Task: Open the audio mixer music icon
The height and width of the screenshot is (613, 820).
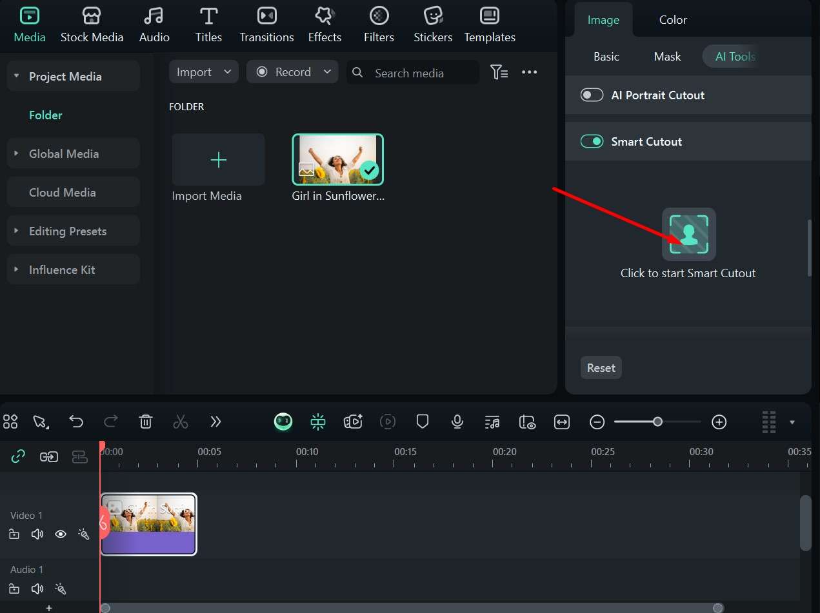Action: click(x=492, y=422)
